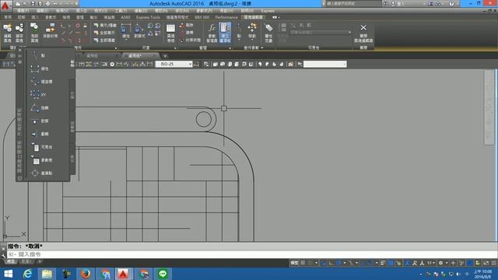This screenshot has width=498, height=280.
Task: Open the Help question mark icon
Action: 451,3
